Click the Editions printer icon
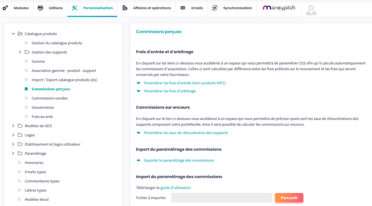This screenshot has height=206, width=372. (x=41, y=8)
